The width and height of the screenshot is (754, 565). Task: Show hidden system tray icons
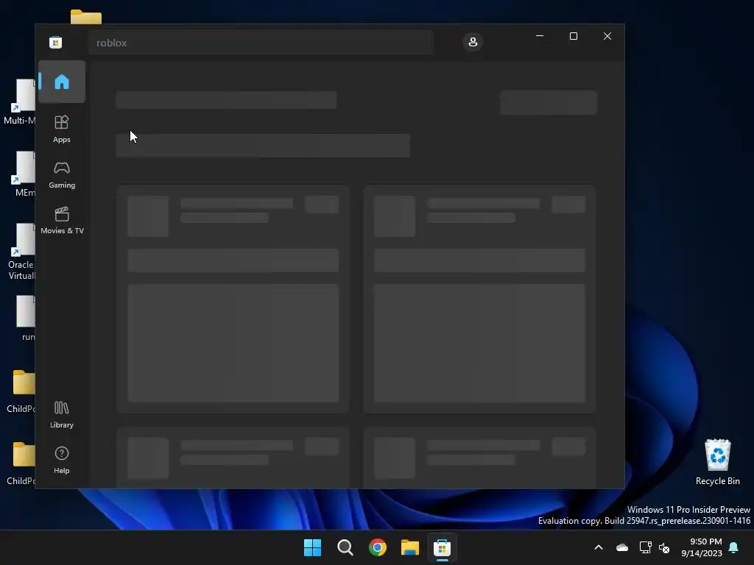pyautogui.click(x=599, y=547)
